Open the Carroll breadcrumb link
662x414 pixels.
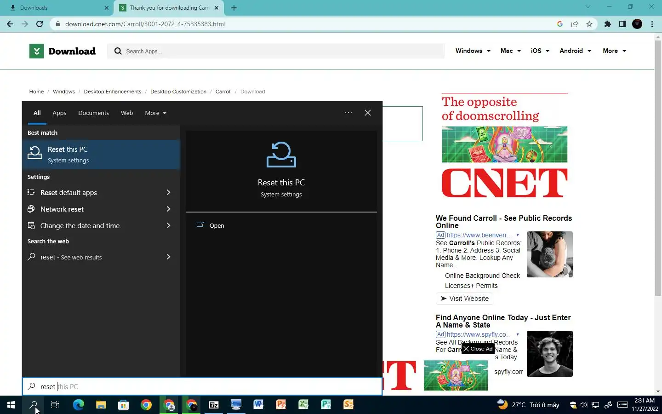click(x=223, y=92)
